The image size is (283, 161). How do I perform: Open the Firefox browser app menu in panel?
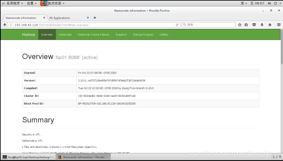coord(52,3)
